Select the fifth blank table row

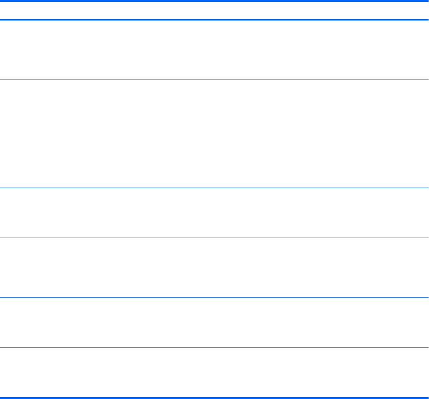click(214, 322)
